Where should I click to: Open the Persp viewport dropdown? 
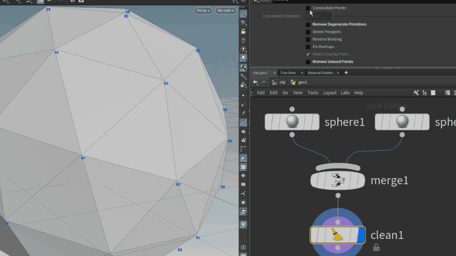click(x=203, y=10)
